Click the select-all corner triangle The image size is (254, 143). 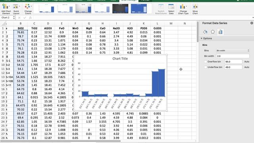coord(4,24)
